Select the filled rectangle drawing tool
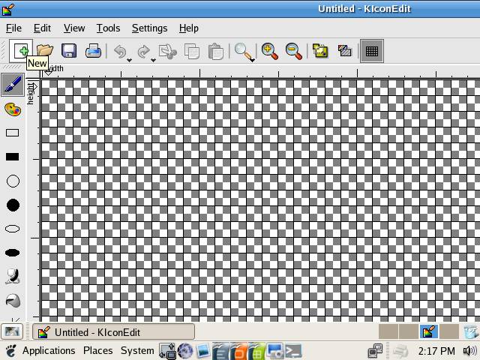The width and height of the screenshot is (480, 360). (x=13, y=157)
